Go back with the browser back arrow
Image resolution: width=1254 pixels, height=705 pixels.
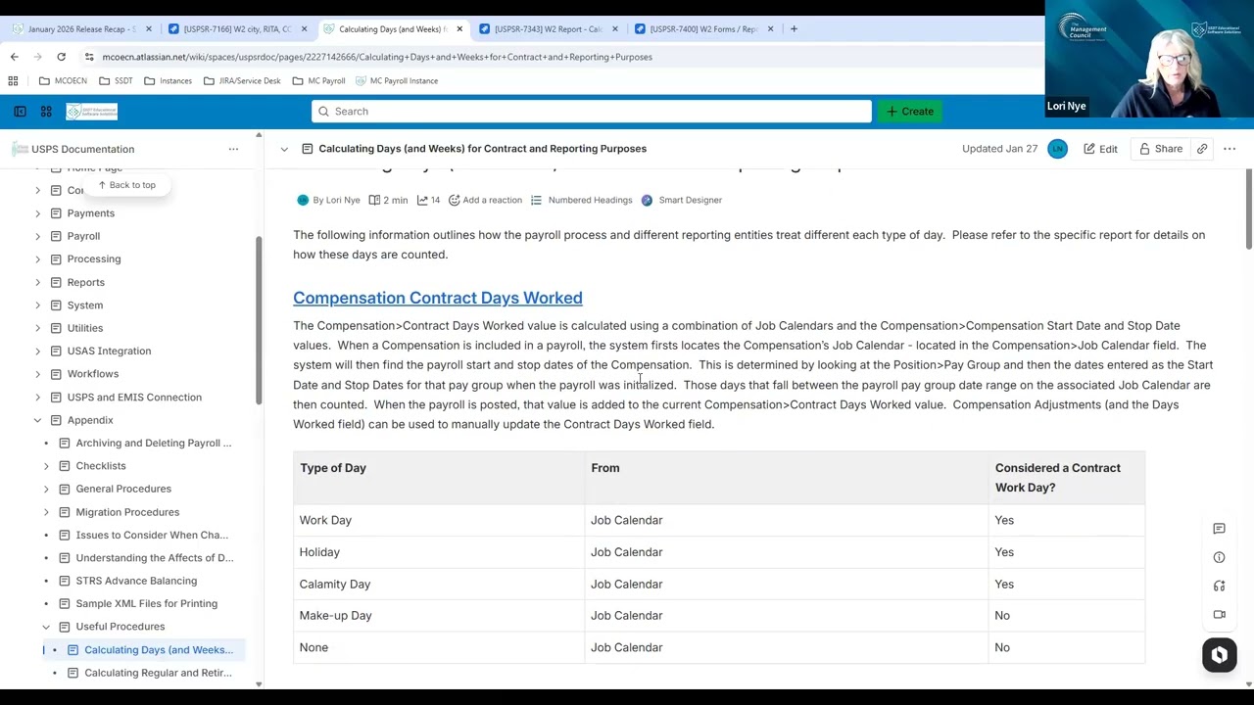(14, 57)
